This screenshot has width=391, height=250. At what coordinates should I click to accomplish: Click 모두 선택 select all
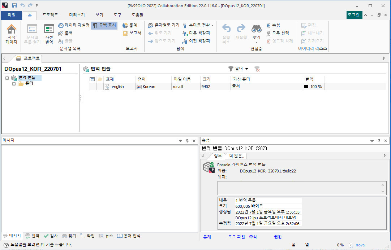(277, 33)
